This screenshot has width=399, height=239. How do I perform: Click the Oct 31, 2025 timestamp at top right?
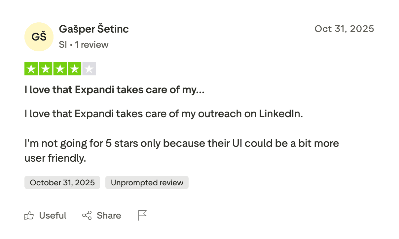(x=344, y=29)
